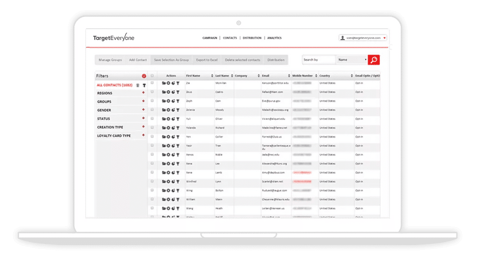Click the funnel icon in Zelenia Moody's row
481x267 pixels.
pos(178,110)
